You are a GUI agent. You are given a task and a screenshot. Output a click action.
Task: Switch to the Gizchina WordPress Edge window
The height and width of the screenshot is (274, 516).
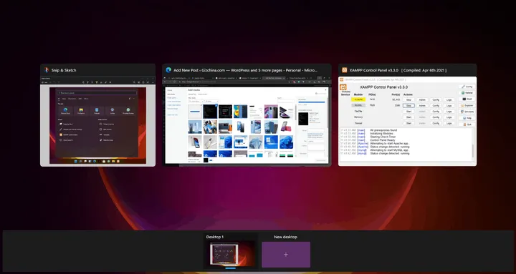[x=247, y=121]
